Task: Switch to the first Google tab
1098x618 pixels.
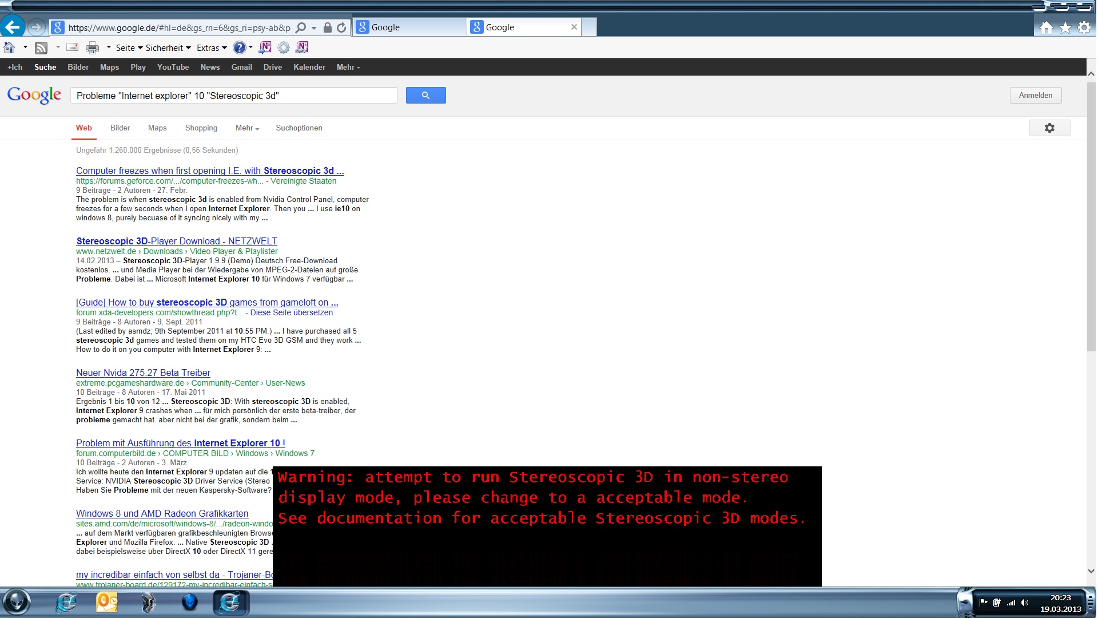Action: tap(409, 27)
